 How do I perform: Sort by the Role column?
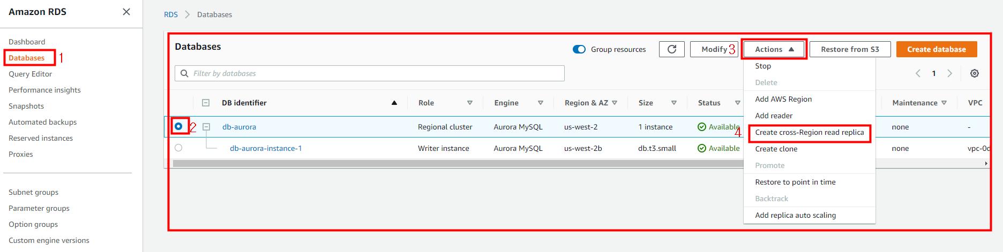(x=470, y=103)
